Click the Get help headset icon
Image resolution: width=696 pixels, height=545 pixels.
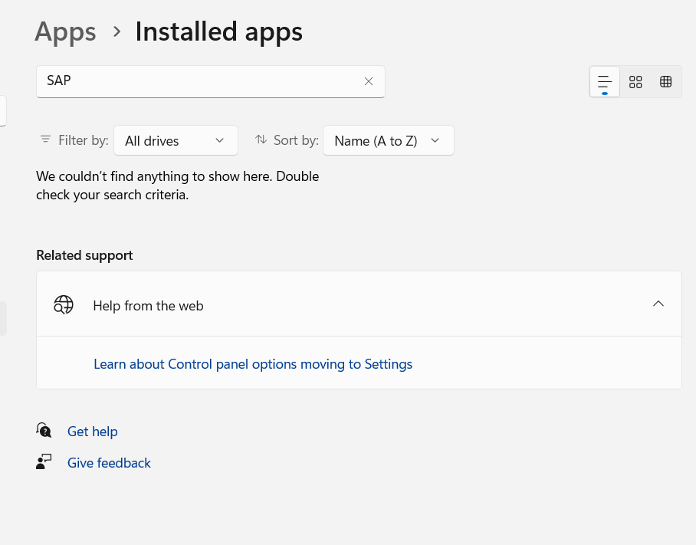pos(44,430)
